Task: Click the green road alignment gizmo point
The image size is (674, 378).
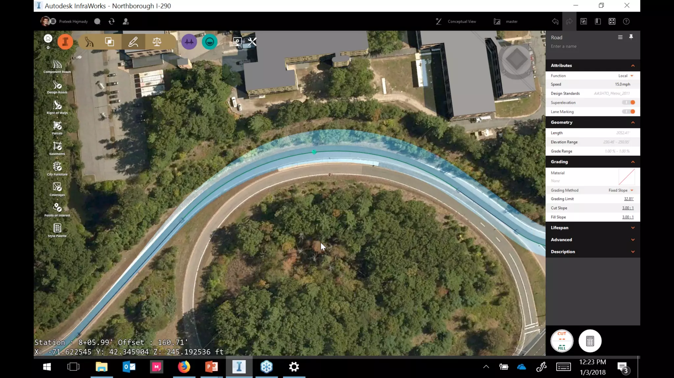Action: 314,152
